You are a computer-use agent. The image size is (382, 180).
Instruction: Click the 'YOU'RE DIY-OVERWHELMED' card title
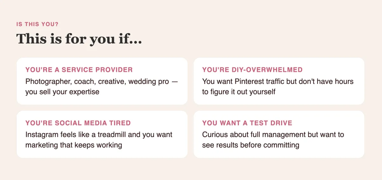252,70
